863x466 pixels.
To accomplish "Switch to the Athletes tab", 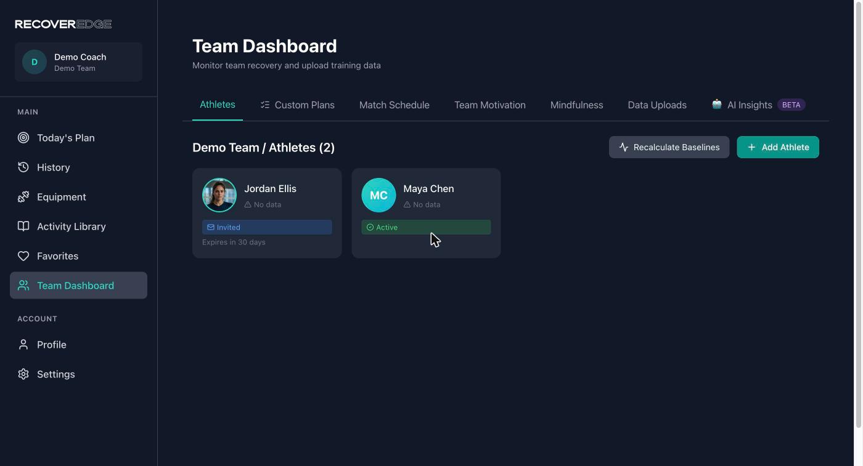I will [218, 105].
